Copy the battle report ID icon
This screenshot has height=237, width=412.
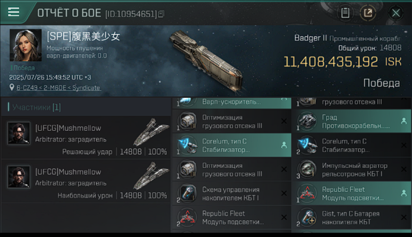161,14
